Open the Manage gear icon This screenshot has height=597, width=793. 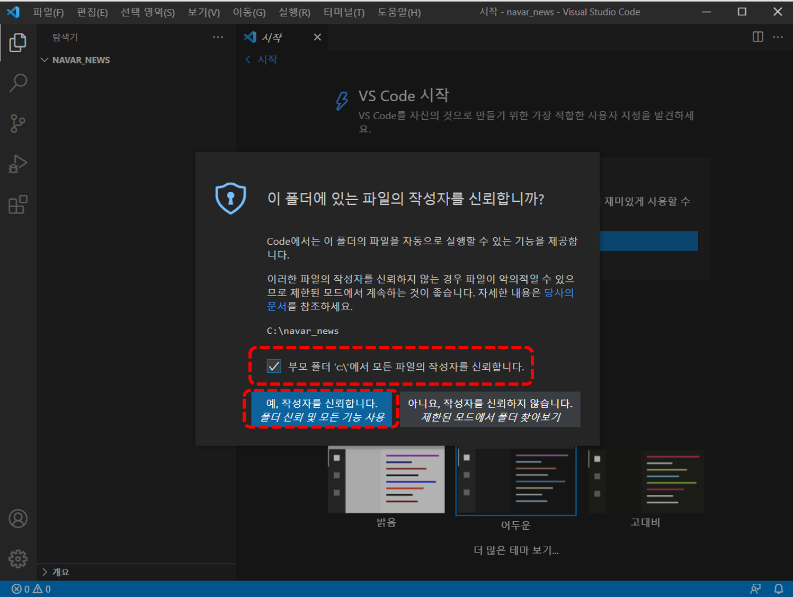tap(18, 559)
